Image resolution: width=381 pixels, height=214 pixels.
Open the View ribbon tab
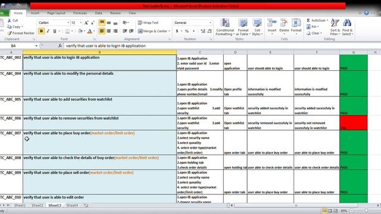(132, 13)
